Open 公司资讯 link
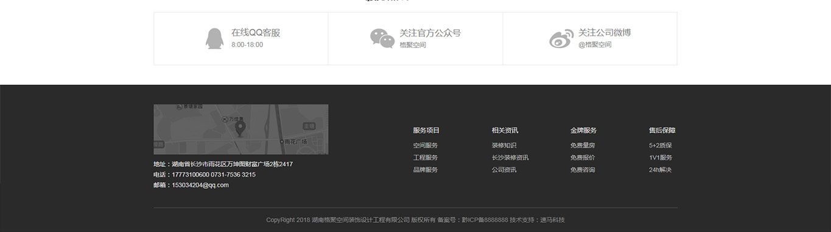 [504, 169]
